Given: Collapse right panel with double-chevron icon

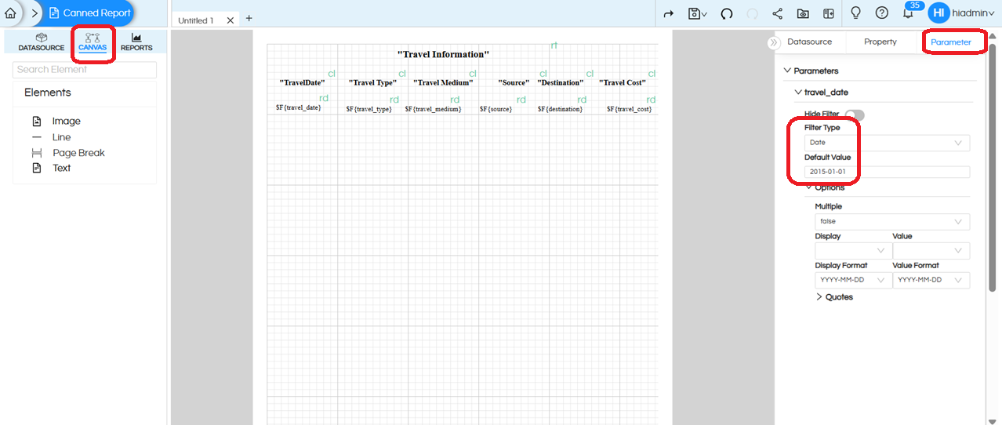Looking at the screenshot, I should point(774,42).
